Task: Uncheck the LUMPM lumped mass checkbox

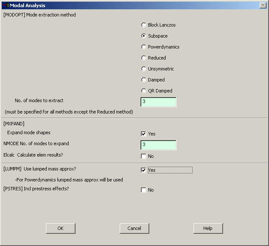Action: pyautogui.click(x=143, y=170)
